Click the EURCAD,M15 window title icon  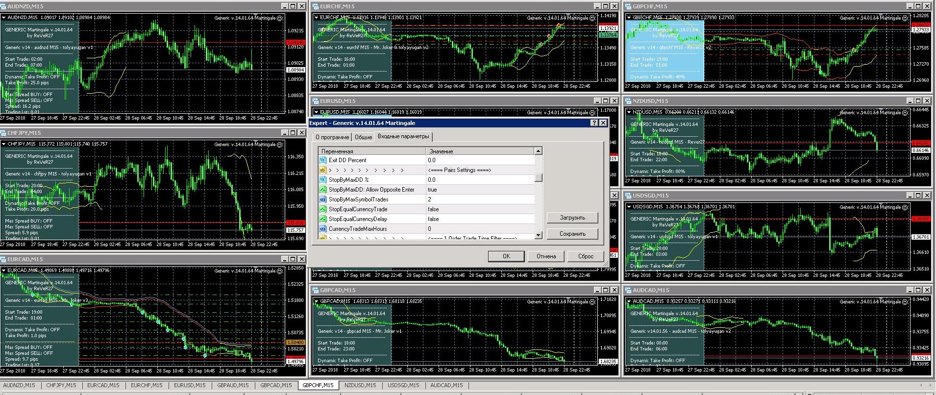[3, 259]
